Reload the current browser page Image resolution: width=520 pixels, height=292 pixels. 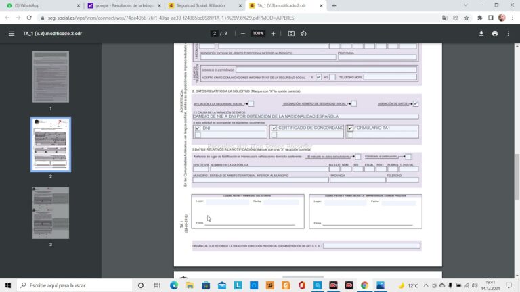pos(29,18)
